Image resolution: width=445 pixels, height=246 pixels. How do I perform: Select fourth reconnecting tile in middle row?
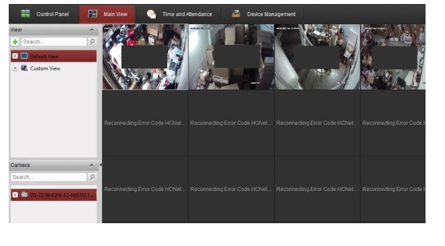click(393, 123)
